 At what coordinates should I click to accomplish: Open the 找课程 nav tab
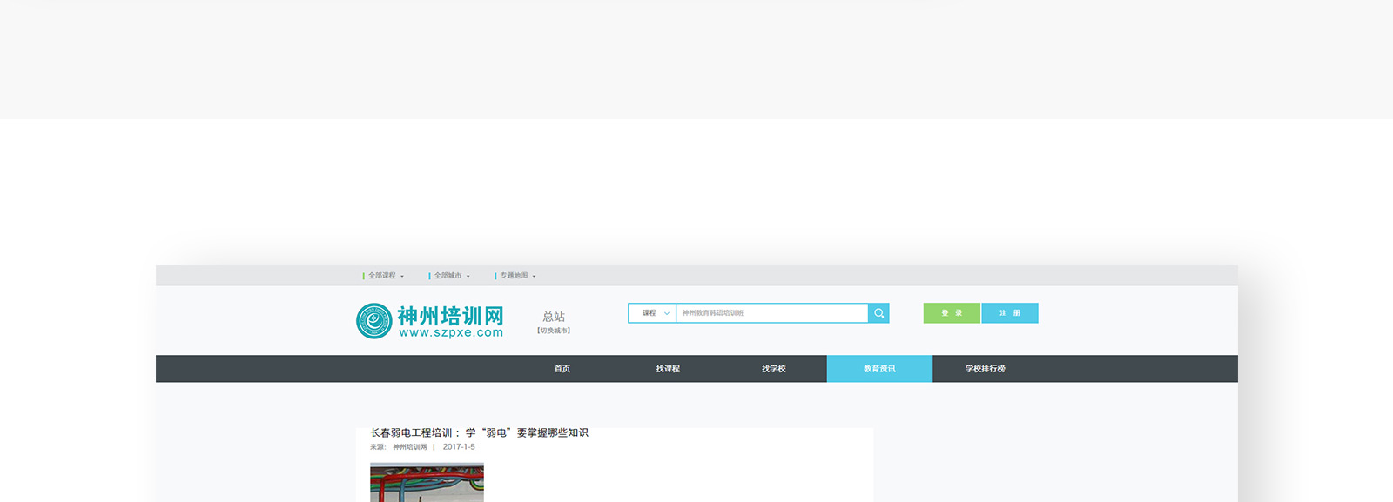click(668, 369)
